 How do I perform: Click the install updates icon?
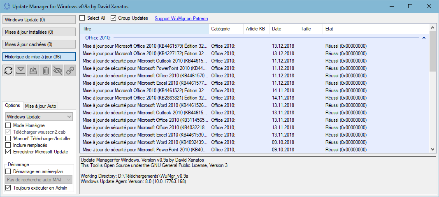coord(33,70)
